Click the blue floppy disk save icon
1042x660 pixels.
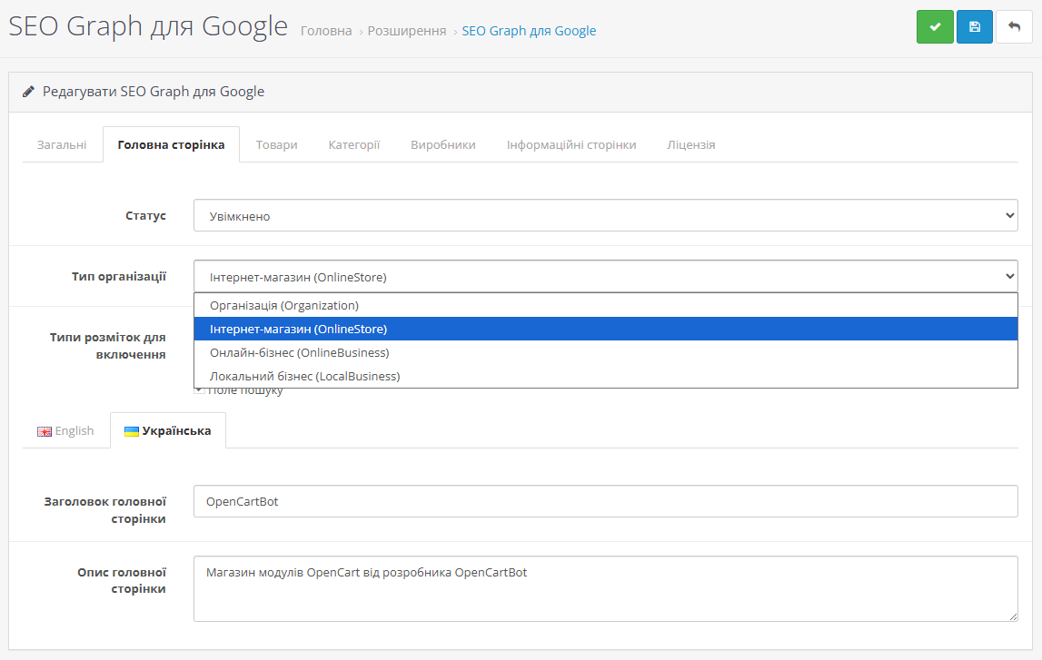(974, 27)
